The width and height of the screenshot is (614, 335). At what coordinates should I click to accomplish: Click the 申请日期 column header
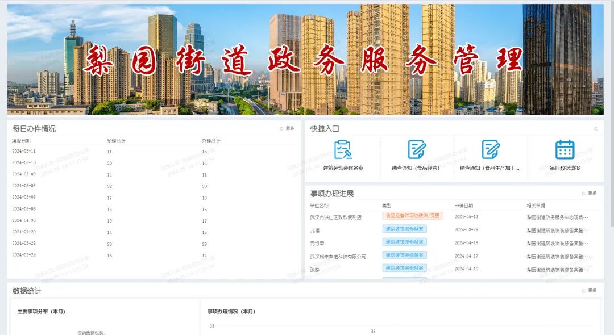click(x=464, y=206)
